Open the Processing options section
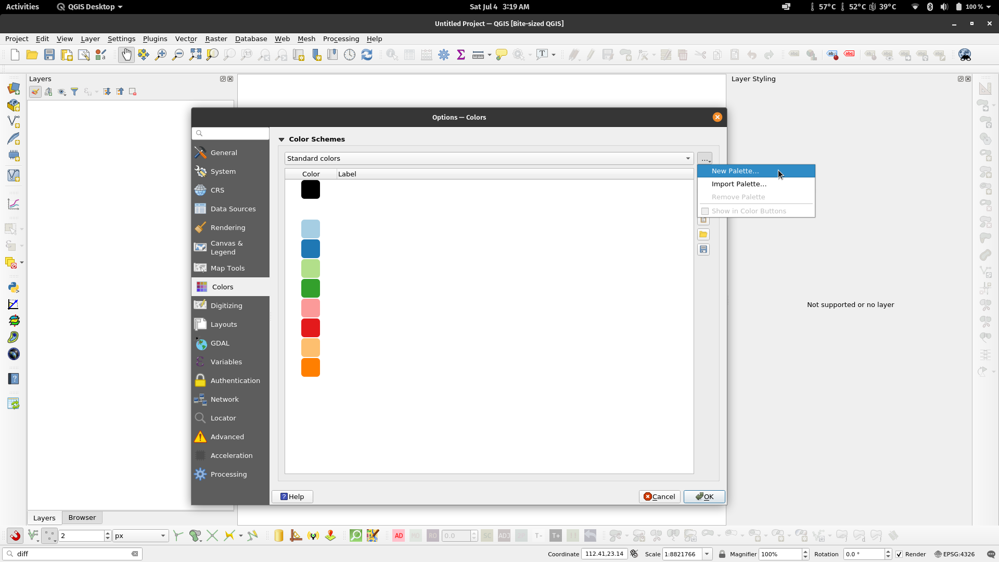The image size is (999, 562). (229, 474)
